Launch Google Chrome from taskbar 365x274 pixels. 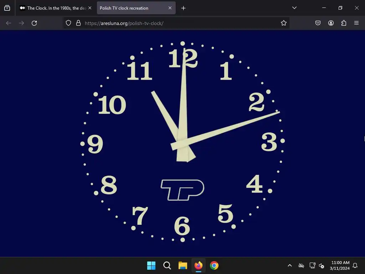(x=214, y=265)
